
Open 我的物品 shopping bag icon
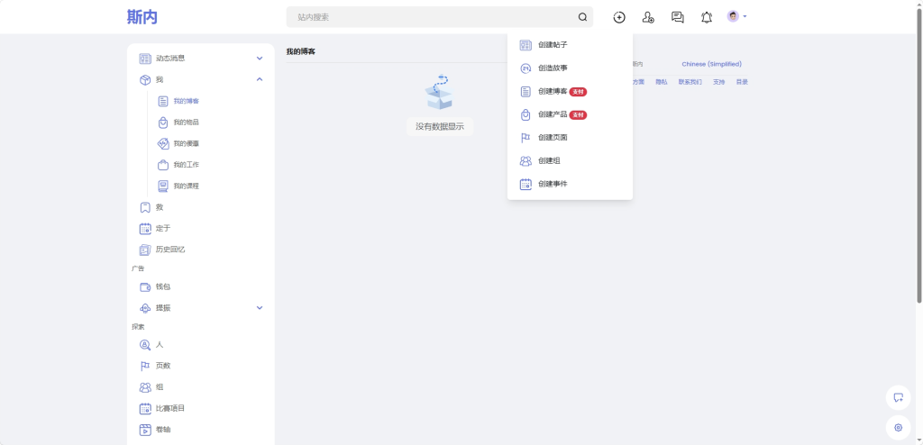163,123
